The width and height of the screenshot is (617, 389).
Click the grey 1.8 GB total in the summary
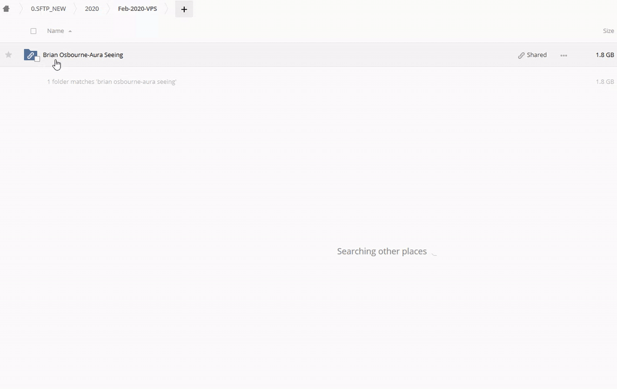605,82
